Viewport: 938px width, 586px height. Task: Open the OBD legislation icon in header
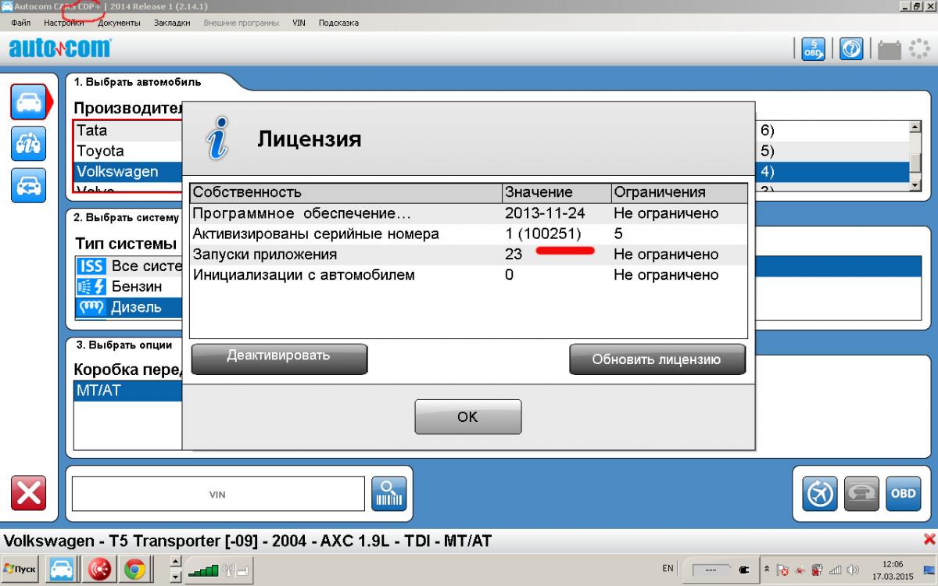(813, 49)
